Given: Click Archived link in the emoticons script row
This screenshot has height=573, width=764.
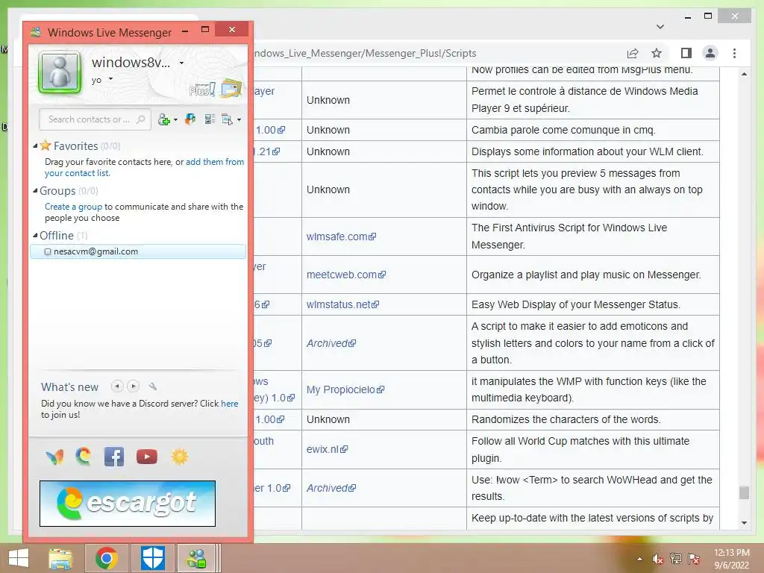Looking at the screenshot, I should tap(331, 343).
